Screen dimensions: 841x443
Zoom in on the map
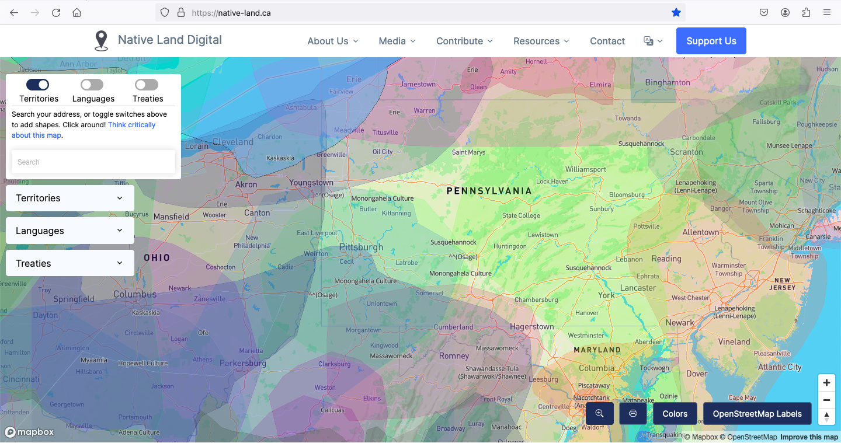[826, 383]
